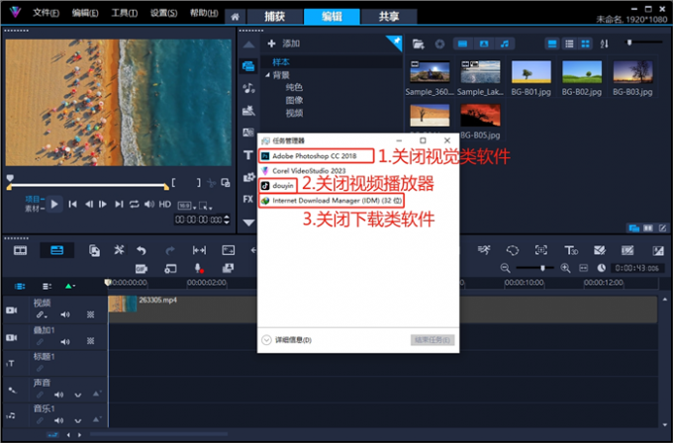Screen dimensions: 673x443
Task: Undo the last action
Action: pos(142,250)
